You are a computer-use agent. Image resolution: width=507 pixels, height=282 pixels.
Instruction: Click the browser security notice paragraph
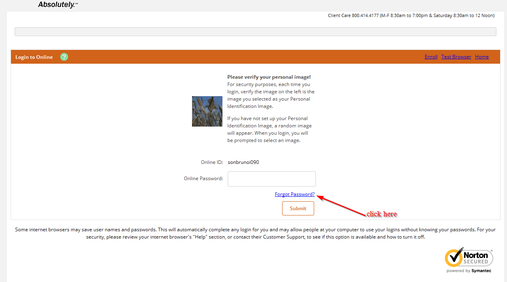[255, 233]
